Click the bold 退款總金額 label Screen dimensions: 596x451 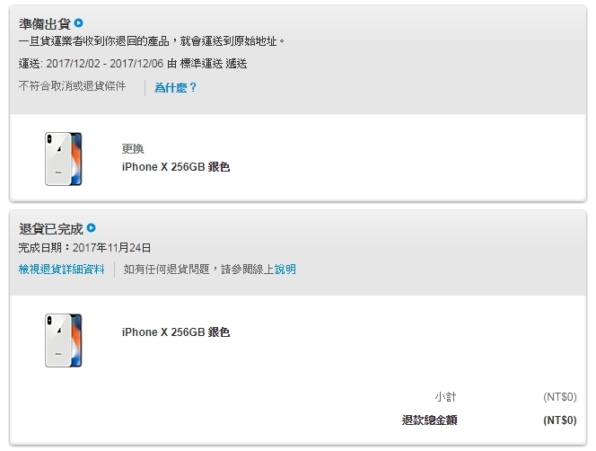[429, 420]
